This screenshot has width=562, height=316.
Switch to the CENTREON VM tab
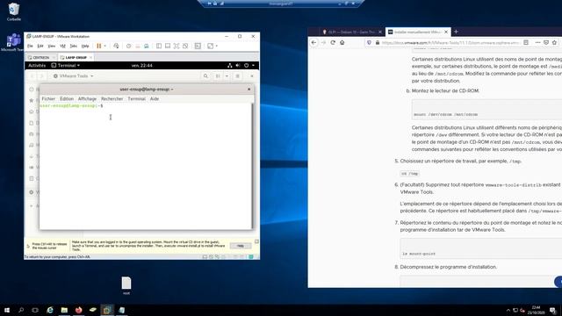(x=41, y=57)
